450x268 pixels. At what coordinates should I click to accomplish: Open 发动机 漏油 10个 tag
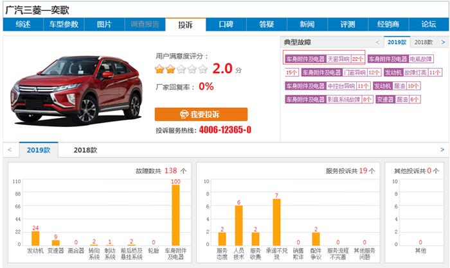(397, 86)
